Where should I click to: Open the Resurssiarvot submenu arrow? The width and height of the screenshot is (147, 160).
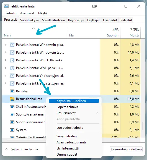pyautogui.click(x=97, y=113)
